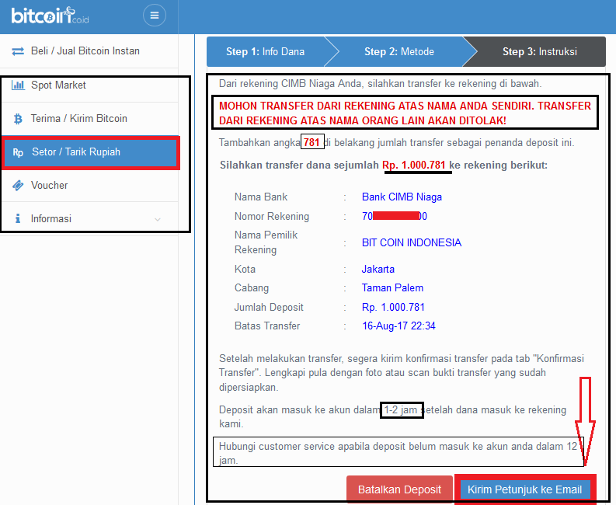
Task: Click the 1-2 jam deposit time text
Action: [401, 410]
